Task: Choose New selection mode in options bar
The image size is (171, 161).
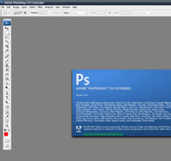Action: click(15, 13)
